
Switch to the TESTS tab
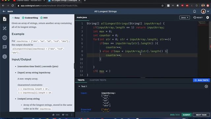pos(81,80)
